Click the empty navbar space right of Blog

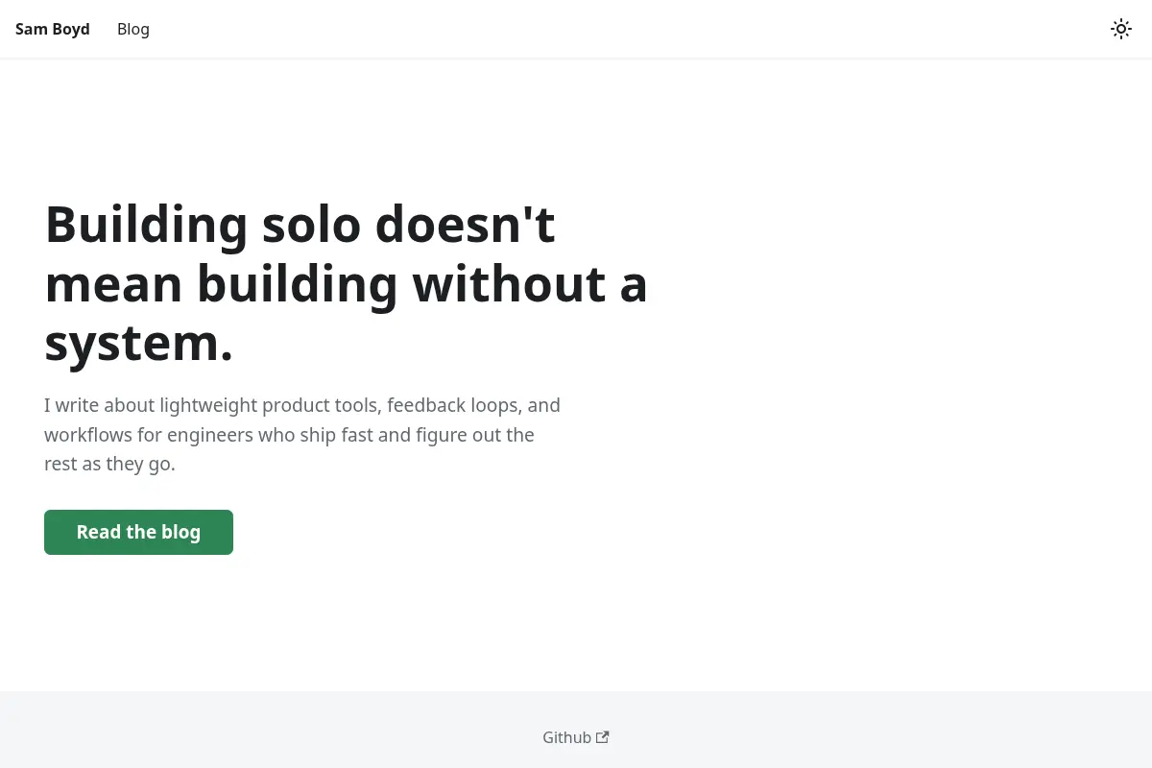pos(624,29)
